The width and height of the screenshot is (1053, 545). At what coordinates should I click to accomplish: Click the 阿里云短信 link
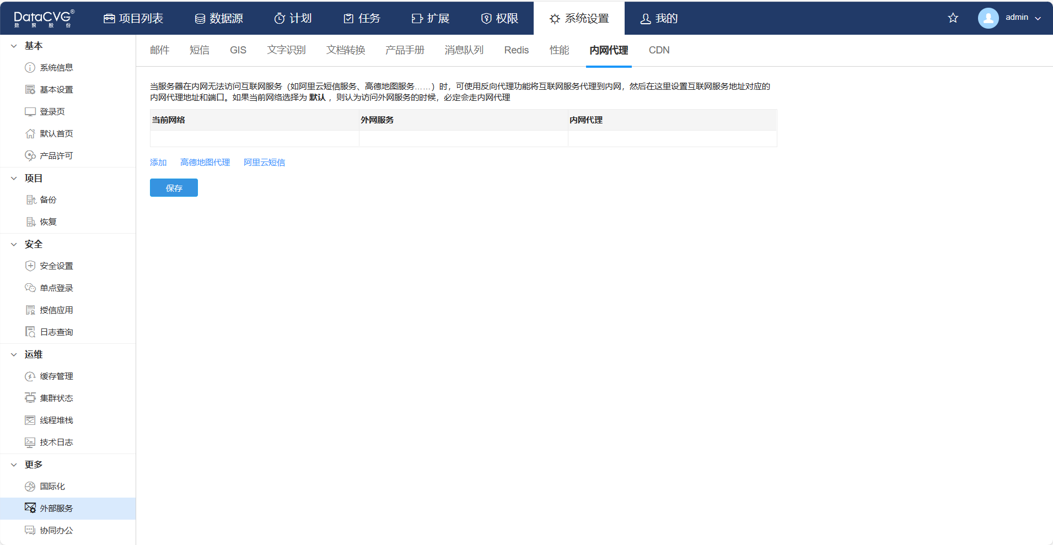pyautogui.click(x=265, y=163)
